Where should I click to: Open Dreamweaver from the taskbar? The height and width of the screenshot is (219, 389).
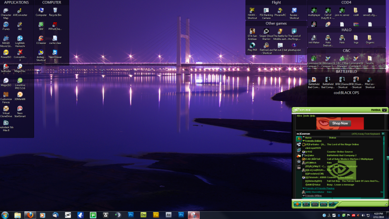[x=144, y=215]
